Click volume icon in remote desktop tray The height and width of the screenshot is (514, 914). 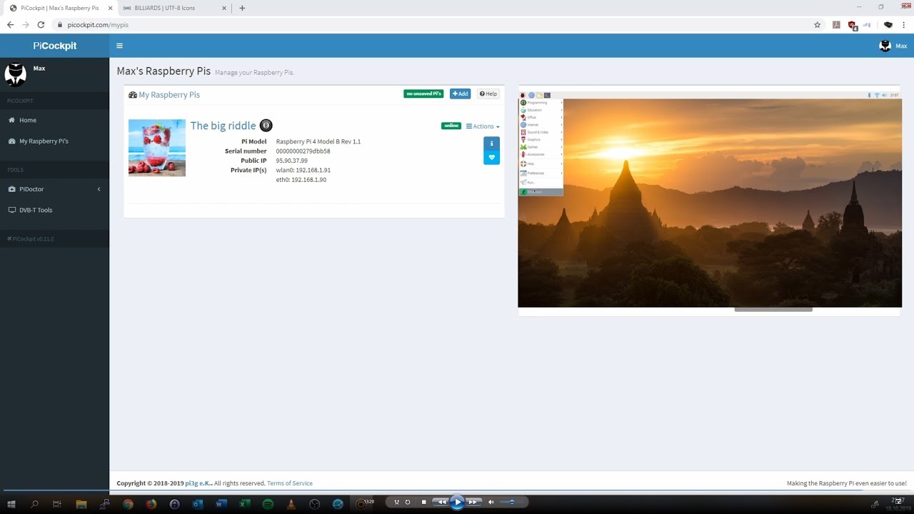point(884,95)
